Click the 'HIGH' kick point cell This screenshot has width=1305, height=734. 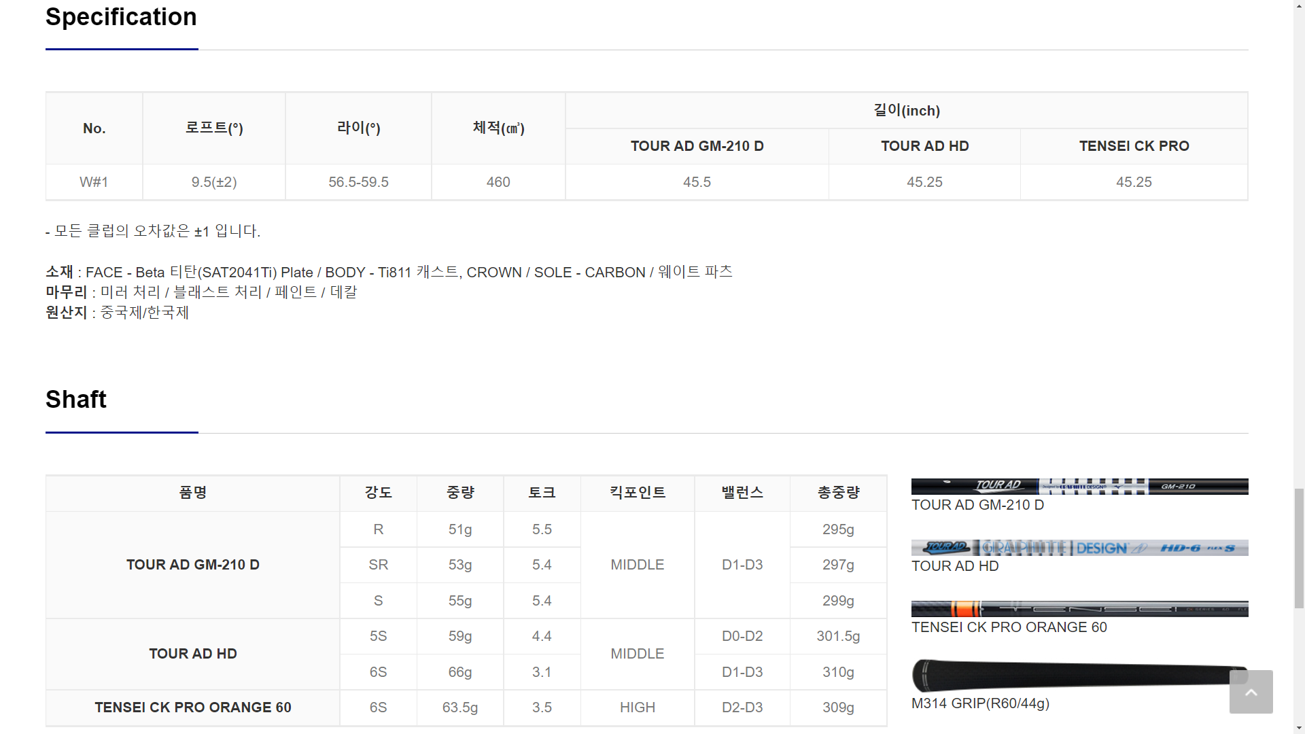[x=638, y=707]
